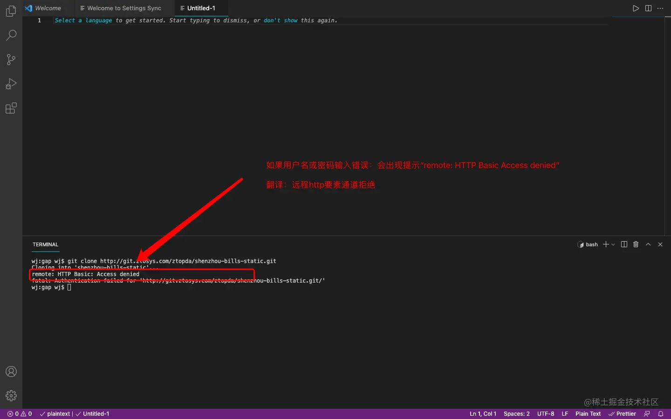
Task: Click the git clone command line text
Action: (172, 261)
